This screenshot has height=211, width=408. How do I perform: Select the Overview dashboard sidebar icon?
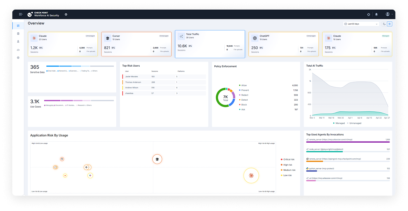pyautogui.click(x=18, y=26)
